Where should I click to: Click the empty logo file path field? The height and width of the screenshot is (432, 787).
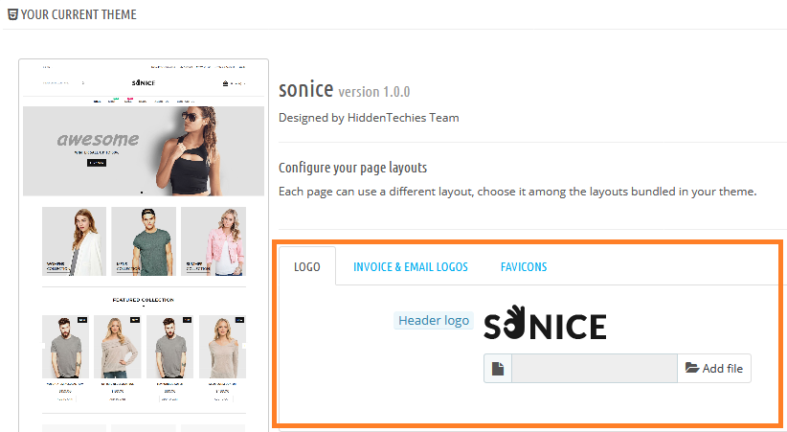[x=594, y=369]
